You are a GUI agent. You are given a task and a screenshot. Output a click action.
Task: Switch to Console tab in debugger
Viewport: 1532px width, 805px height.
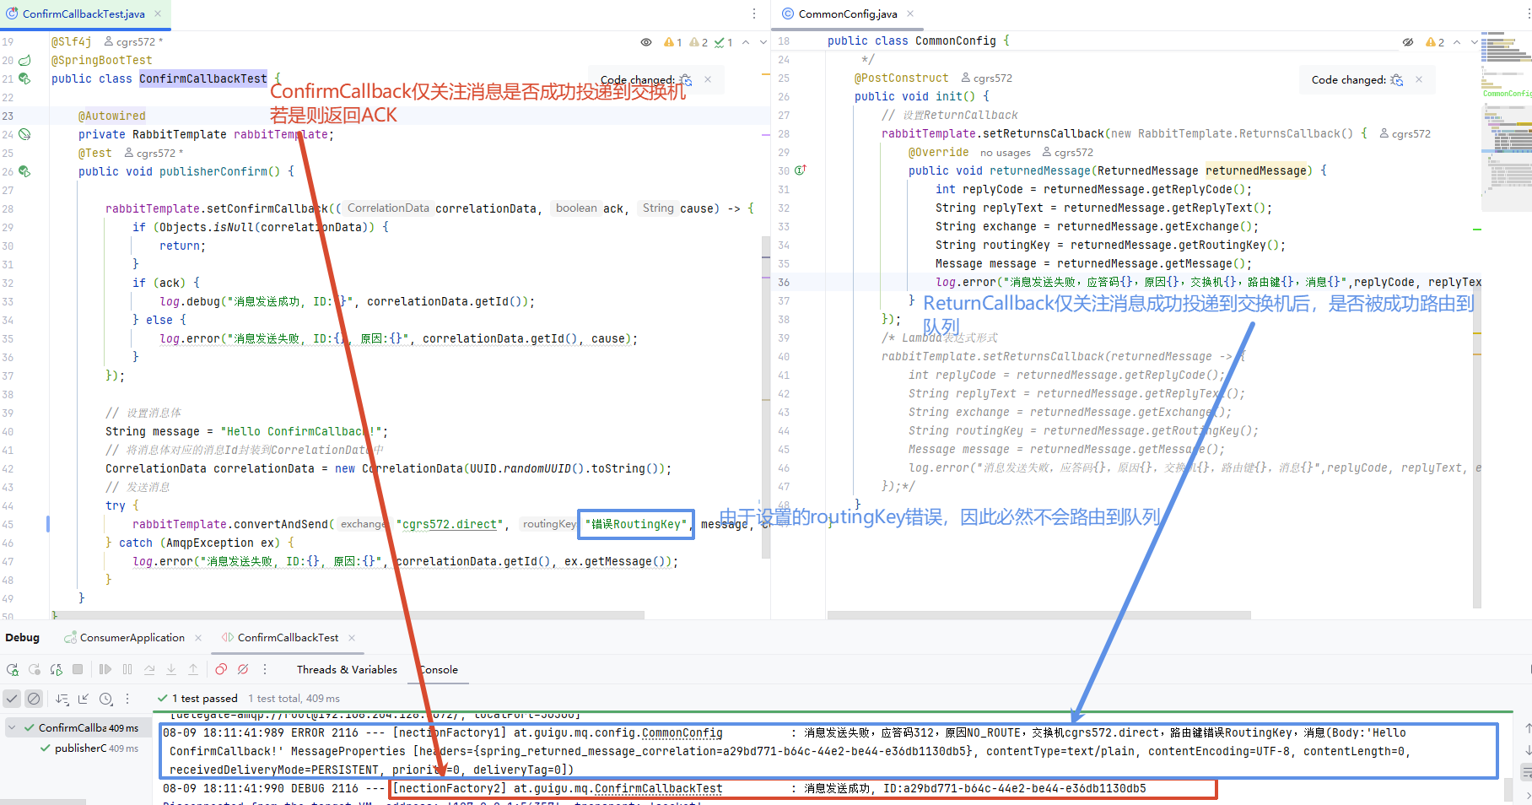click(439, 669)
